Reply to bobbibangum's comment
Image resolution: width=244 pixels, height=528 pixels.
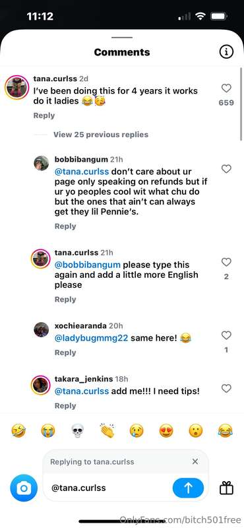[65, 226]
